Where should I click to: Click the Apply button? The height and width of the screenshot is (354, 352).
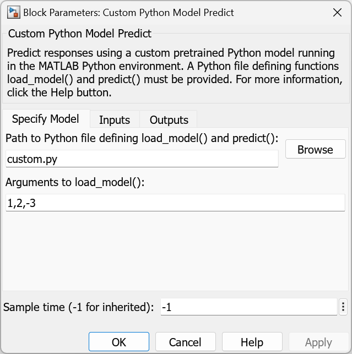[x=318, y=342]
